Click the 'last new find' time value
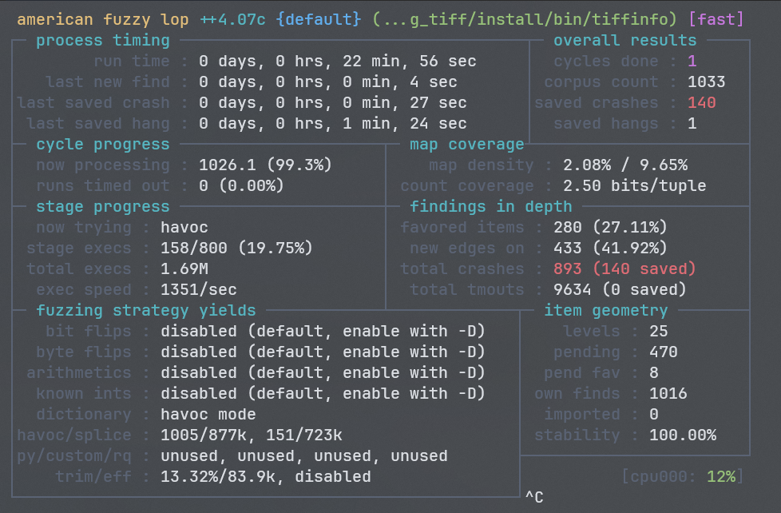Screen dimensions: 781x513 (x=327, y=82)
